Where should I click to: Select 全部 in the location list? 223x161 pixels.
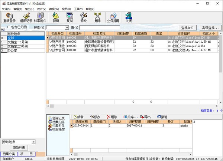point(26,38)
